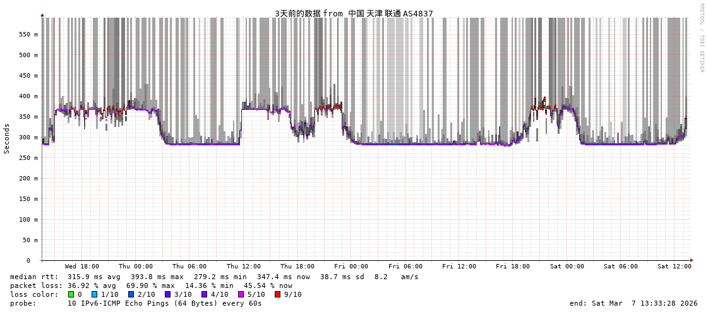Click the 2/10 blue loss color swatch
This screenshot has height=312, width=708.
pyautogui.click(x=131, y=294)
